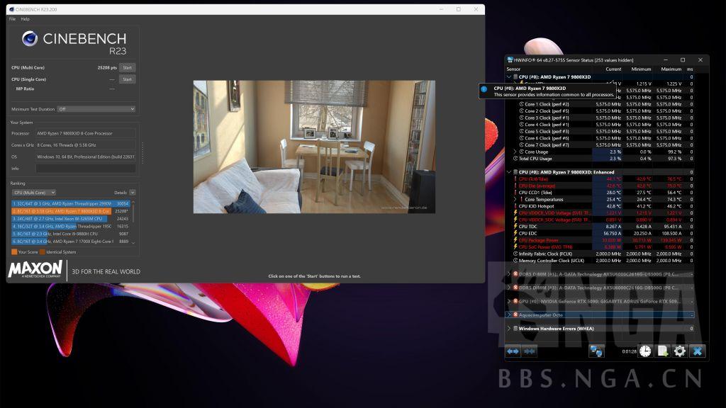The image size is (726, 408).
Task: Click the ranking list vertical scrollbar
Action: coord(133,212)
